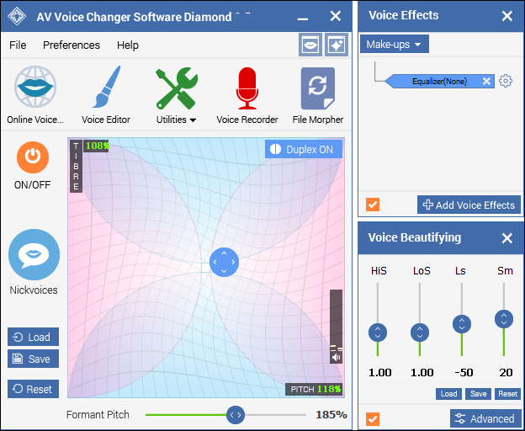Click the PITCH 118% value
525x431 pixels.
[315, 389]
